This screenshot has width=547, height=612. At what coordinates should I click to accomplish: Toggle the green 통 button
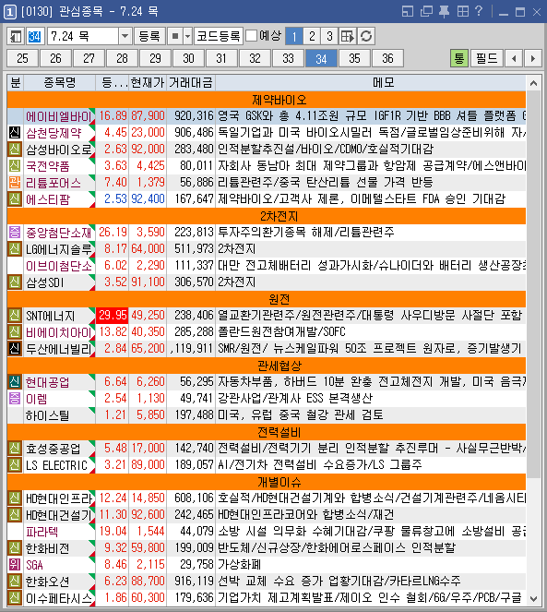459,58
